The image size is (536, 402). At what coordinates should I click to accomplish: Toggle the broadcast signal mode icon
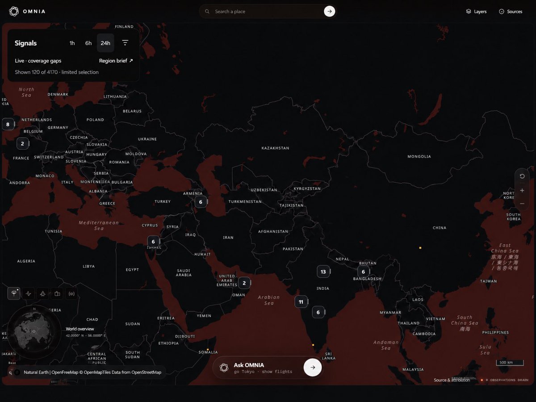(x=71, y=294)
